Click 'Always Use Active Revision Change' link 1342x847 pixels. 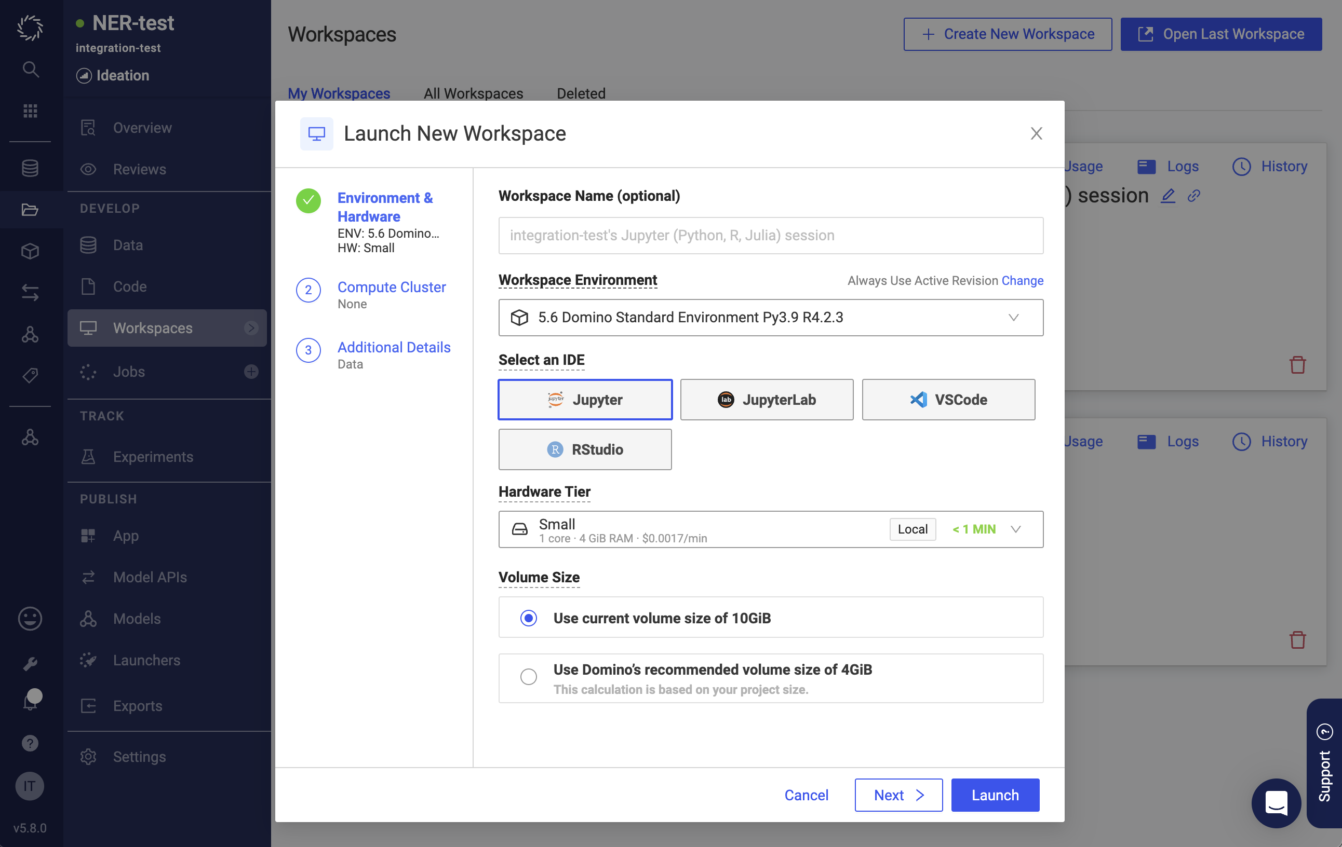(1021, 280)
